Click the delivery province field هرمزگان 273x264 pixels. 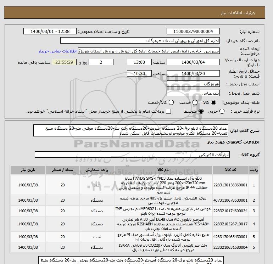193,84
